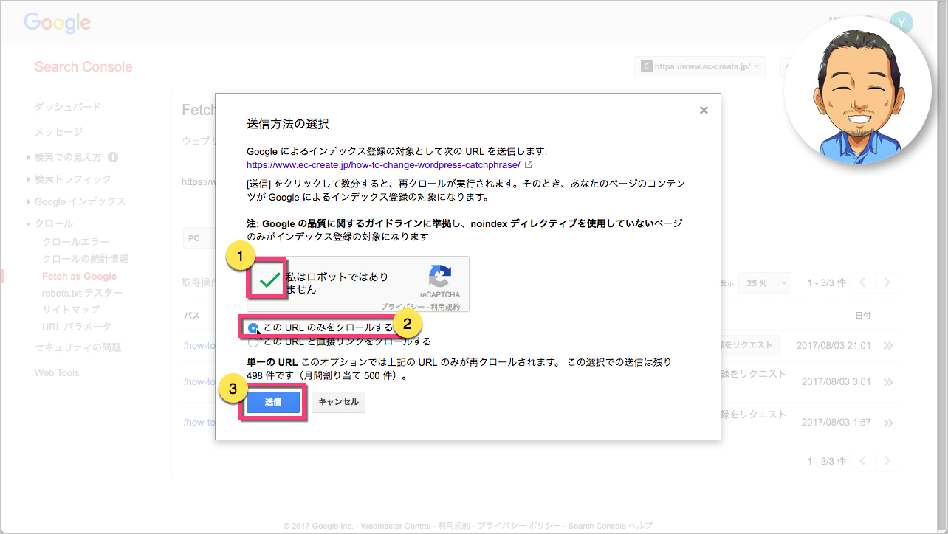Select このURLと直接リンクをクロールする radio option
The image size is (948, 534).
pos(254,341)
